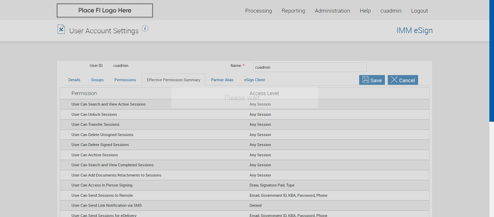Click the info icon beside User Account Settings
Viewport: 494px width, 217px height.
(145, 28)
